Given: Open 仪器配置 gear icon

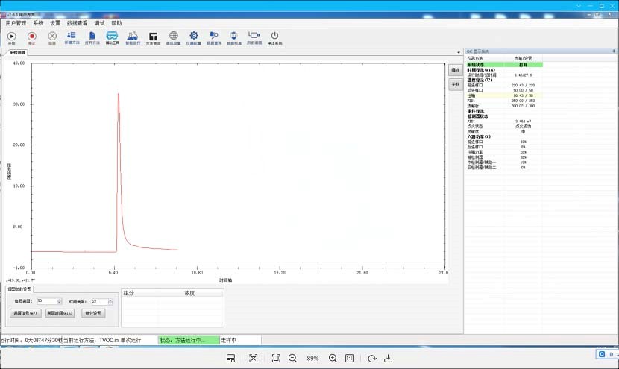Looking at the screenshot, I should 193,36.
